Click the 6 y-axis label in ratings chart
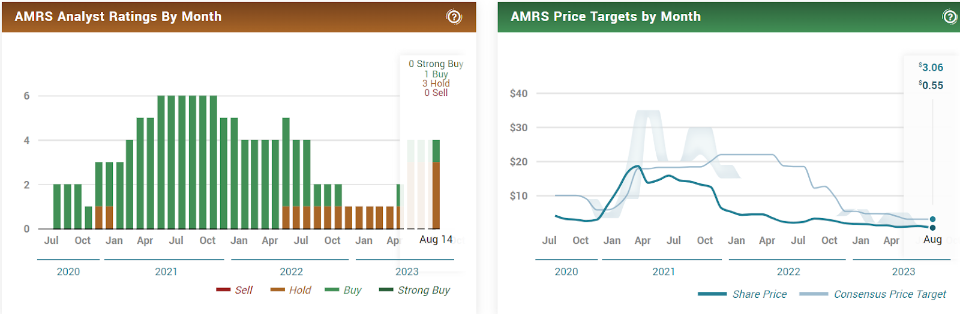The image size is (960, 314). (26, 96)
